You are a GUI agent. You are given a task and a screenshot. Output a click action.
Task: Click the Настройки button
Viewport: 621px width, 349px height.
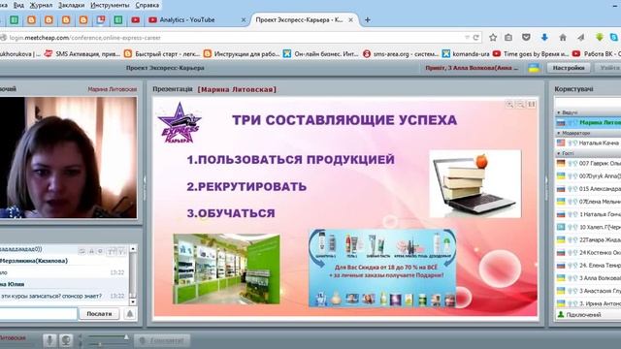click(x=569, y=68)
